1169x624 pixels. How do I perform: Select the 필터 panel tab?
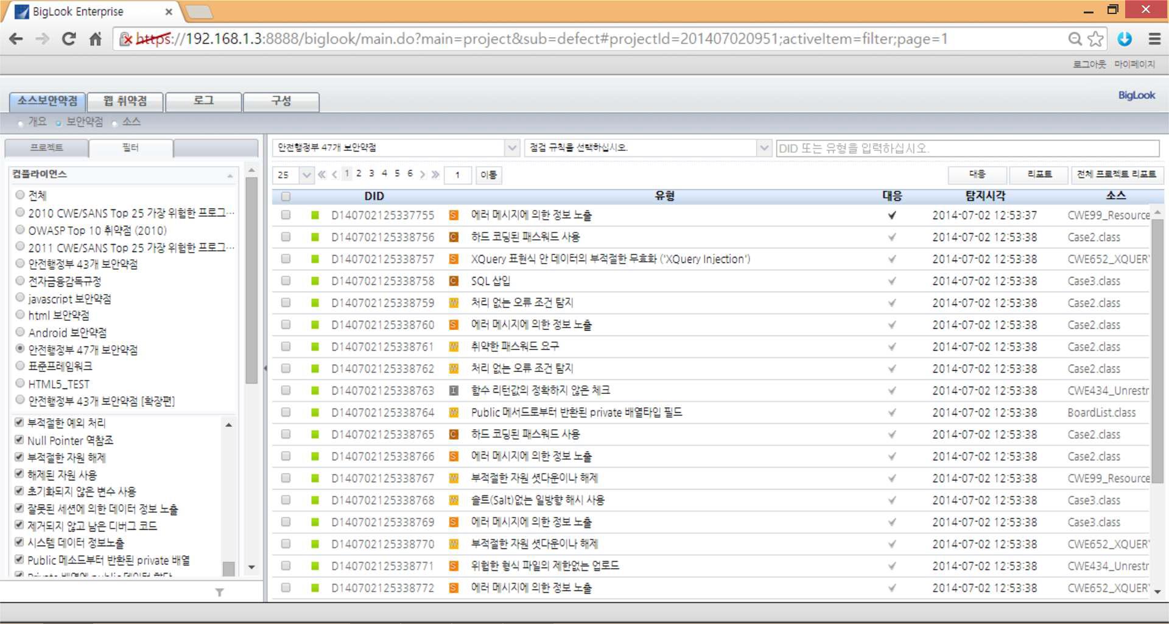pyautogui.click(x=131, y=148)
